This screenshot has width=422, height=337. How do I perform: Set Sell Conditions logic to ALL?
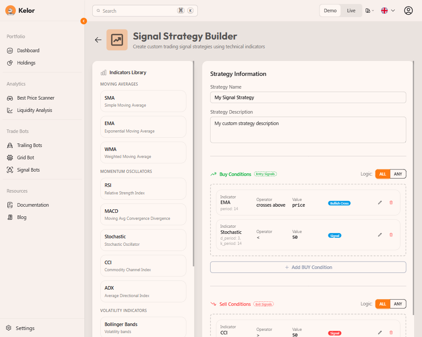[x=382, y=304]
